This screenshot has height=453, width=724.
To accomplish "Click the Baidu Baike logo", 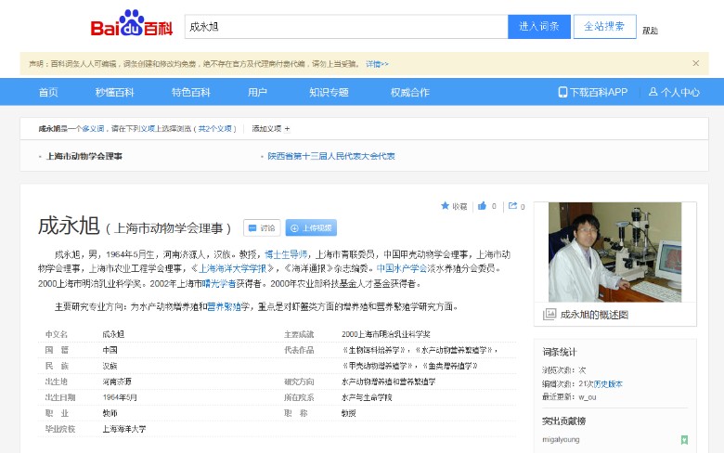I will pyautogui.click(x=132, y=26).
